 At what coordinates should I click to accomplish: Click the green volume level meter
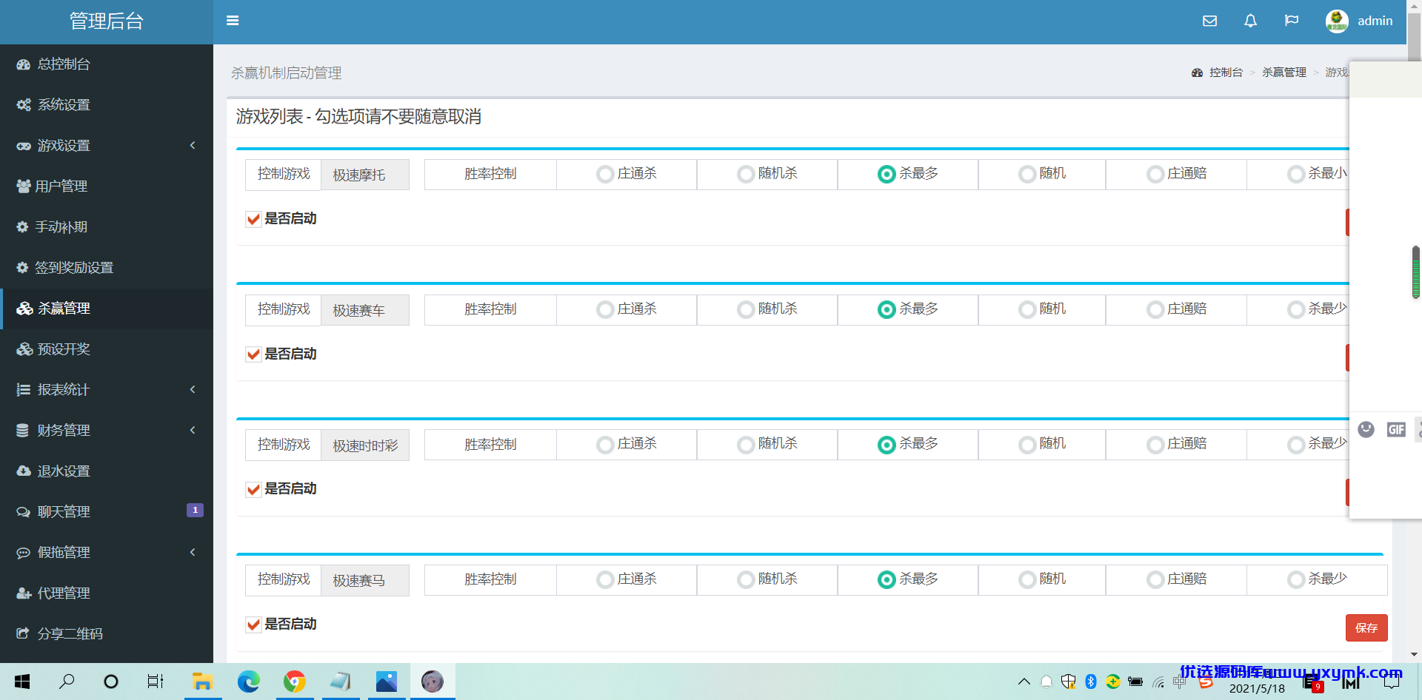pos(1416,272)
